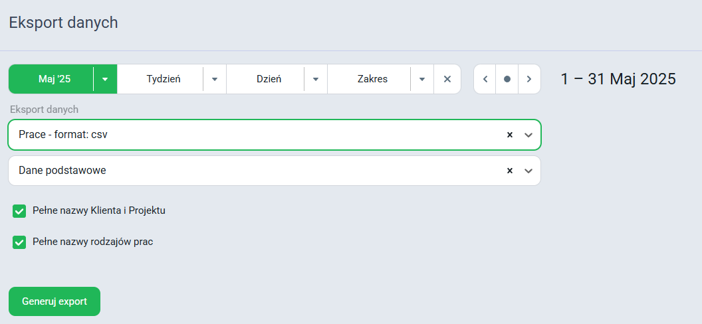Uncheck 'Pełne nazwy Klienta i Projektu'
702x324 pixels.
click(19, 211)
